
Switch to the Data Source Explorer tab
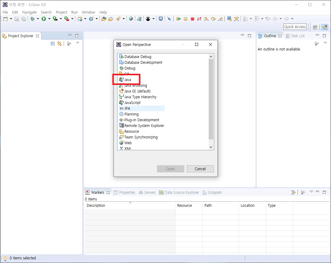[179, 193]
